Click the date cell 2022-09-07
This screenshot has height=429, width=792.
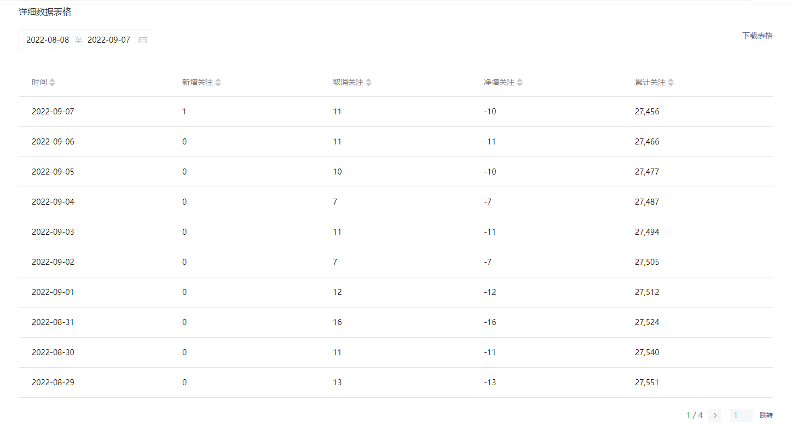pos(53,112)
